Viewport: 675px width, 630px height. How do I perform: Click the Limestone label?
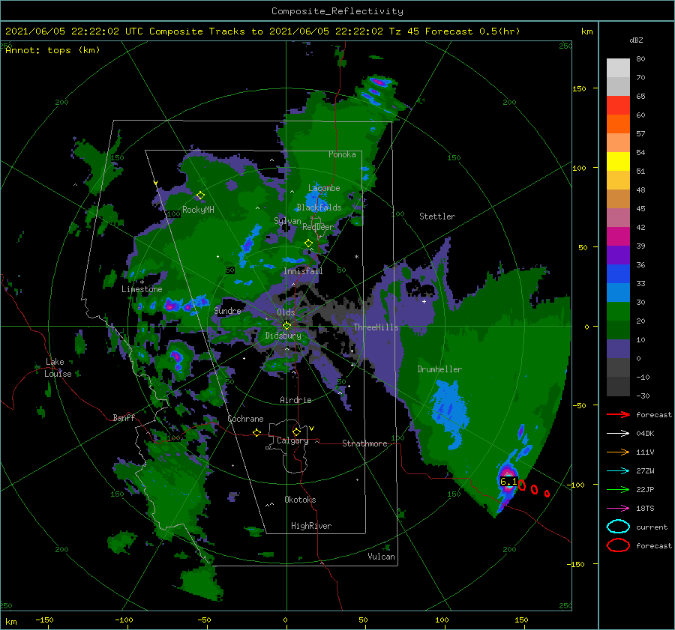[x=142, y=289]
